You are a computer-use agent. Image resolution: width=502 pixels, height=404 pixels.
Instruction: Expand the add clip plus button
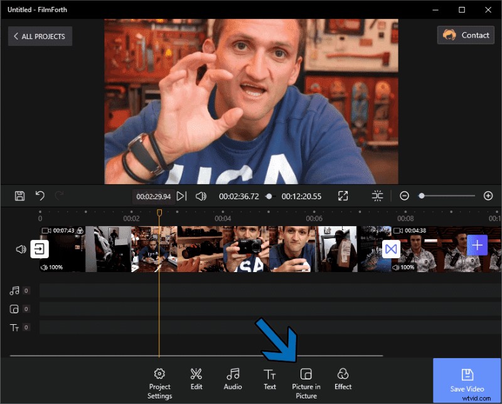coord(478,245)
